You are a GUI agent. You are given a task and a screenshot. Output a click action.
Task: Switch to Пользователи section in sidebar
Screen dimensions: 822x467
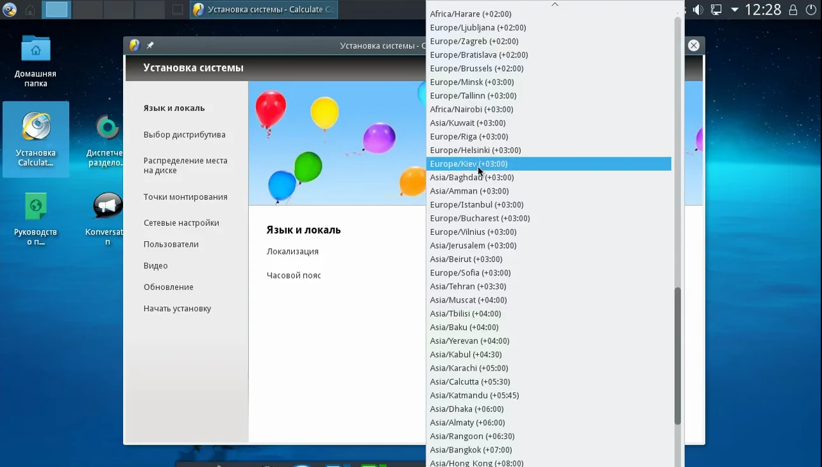[171, 244]
